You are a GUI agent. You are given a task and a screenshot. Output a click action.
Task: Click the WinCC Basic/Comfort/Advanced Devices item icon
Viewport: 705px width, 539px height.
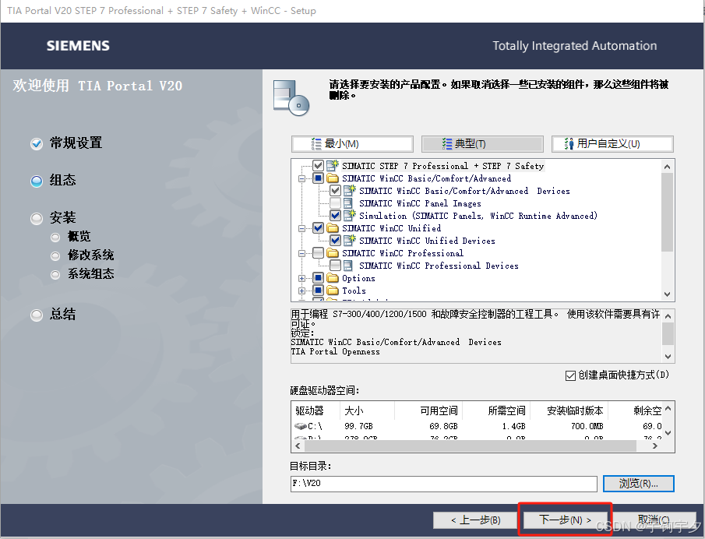pos(350,191)
